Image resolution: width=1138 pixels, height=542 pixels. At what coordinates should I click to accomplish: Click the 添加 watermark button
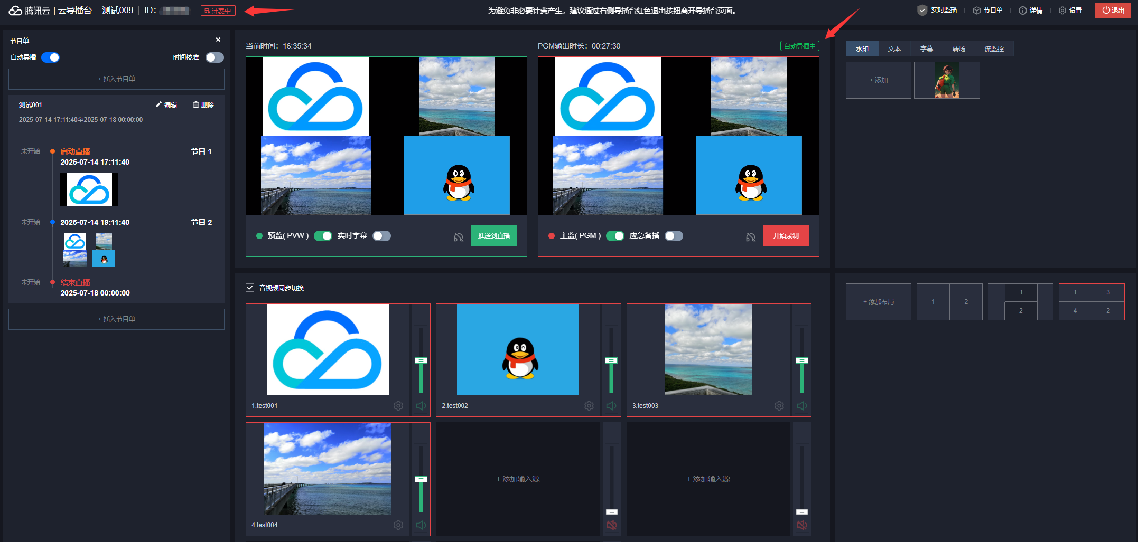click(879, 80)
